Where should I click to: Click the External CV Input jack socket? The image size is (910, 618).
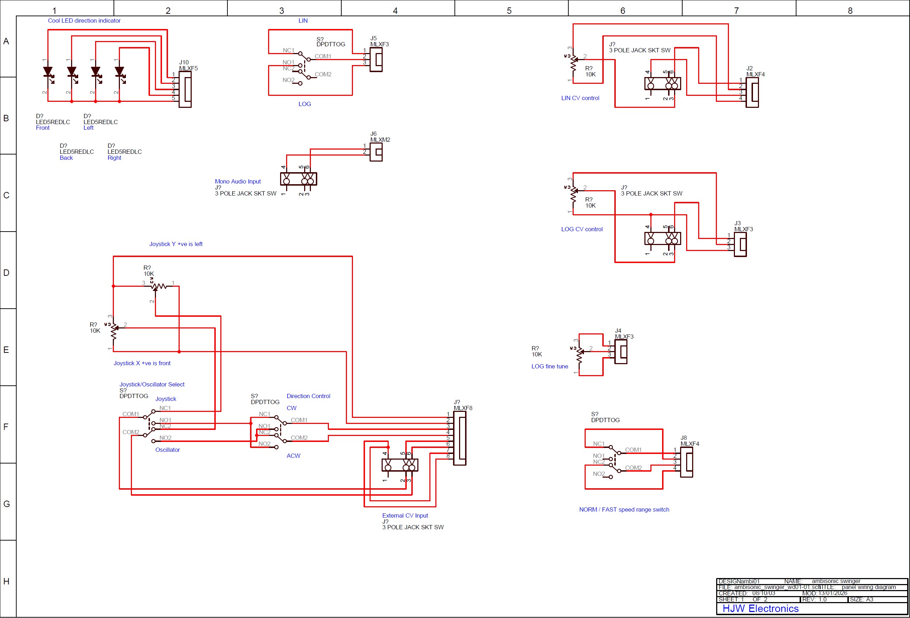(400, 465)
